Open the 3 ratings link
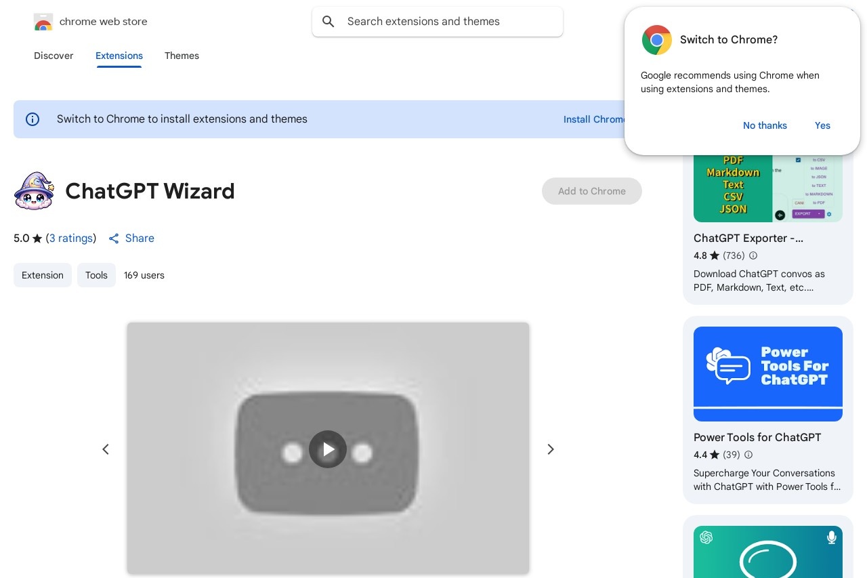The width and height of the screenshot is (867, 578). pos(71,239)
